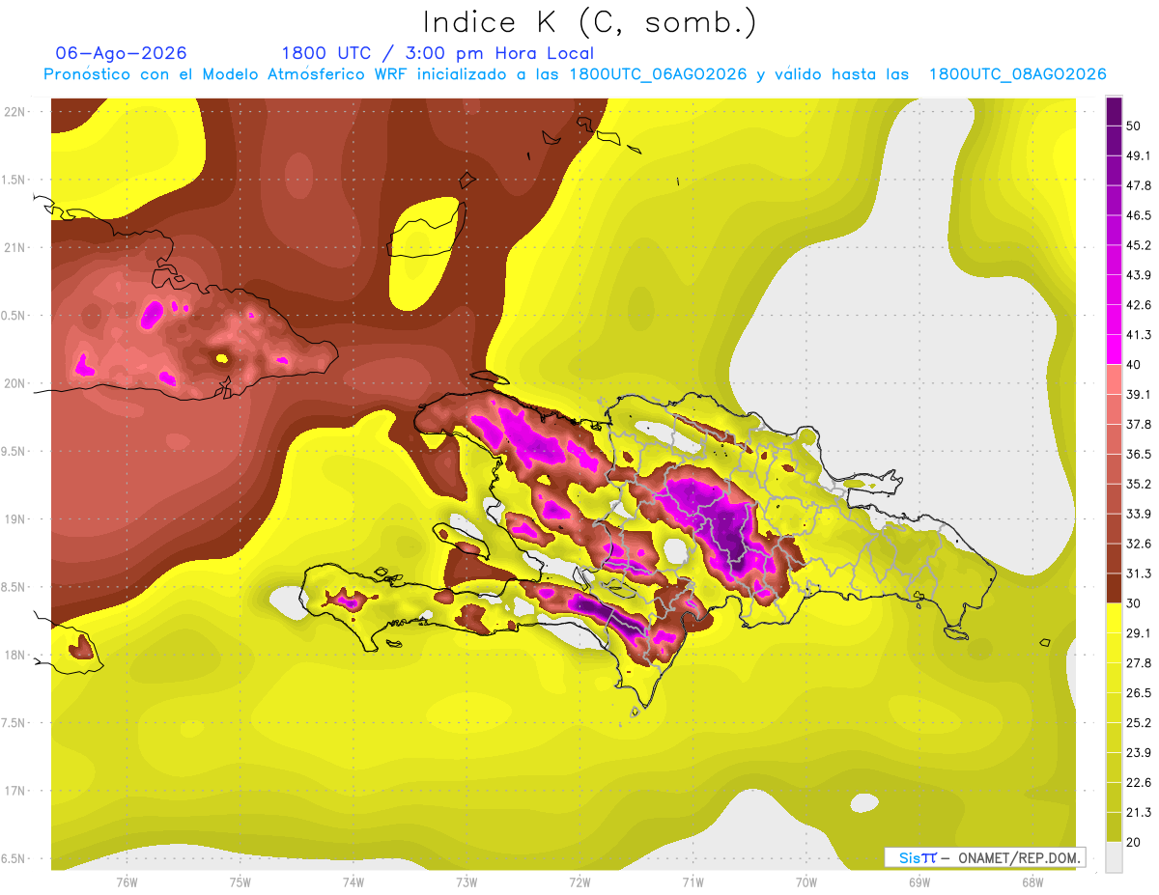
Task: Click the longitude label "70W"
Action: (806, 882)
